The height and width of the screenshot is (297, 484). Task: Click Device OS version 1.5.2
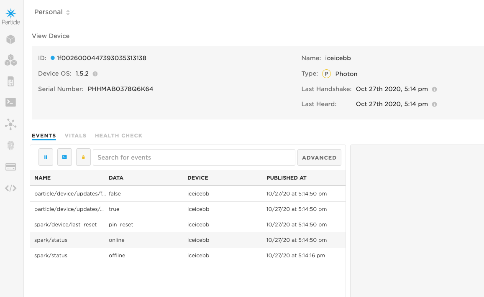coord(82,74)
